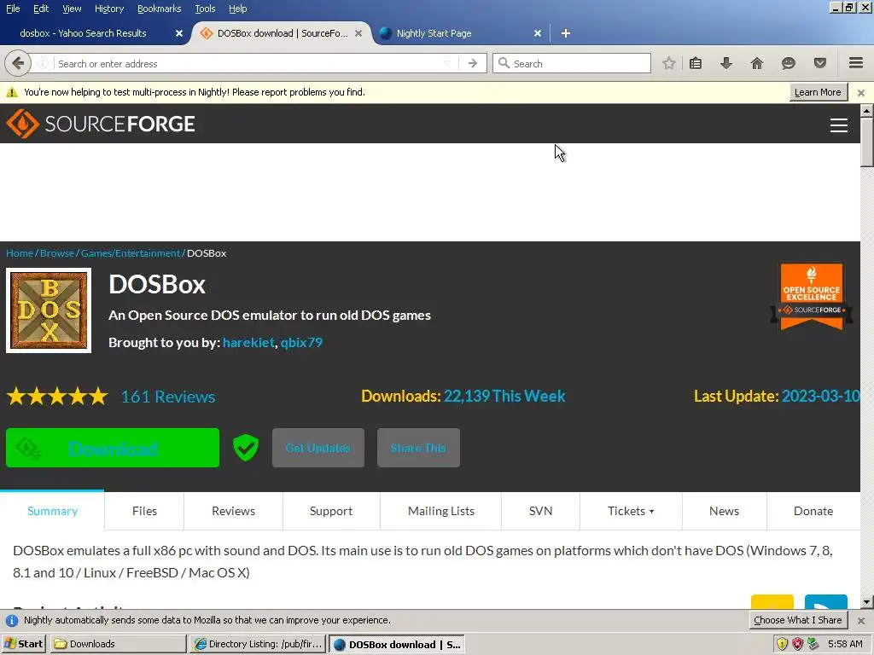This screenshot has height=655, width=874.
Task: Open the Reviews tab
Action: tap(233, 512)
